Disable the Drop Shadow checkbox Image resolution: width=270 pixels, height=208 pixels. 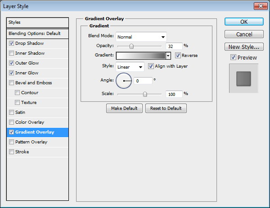(11, 43)
